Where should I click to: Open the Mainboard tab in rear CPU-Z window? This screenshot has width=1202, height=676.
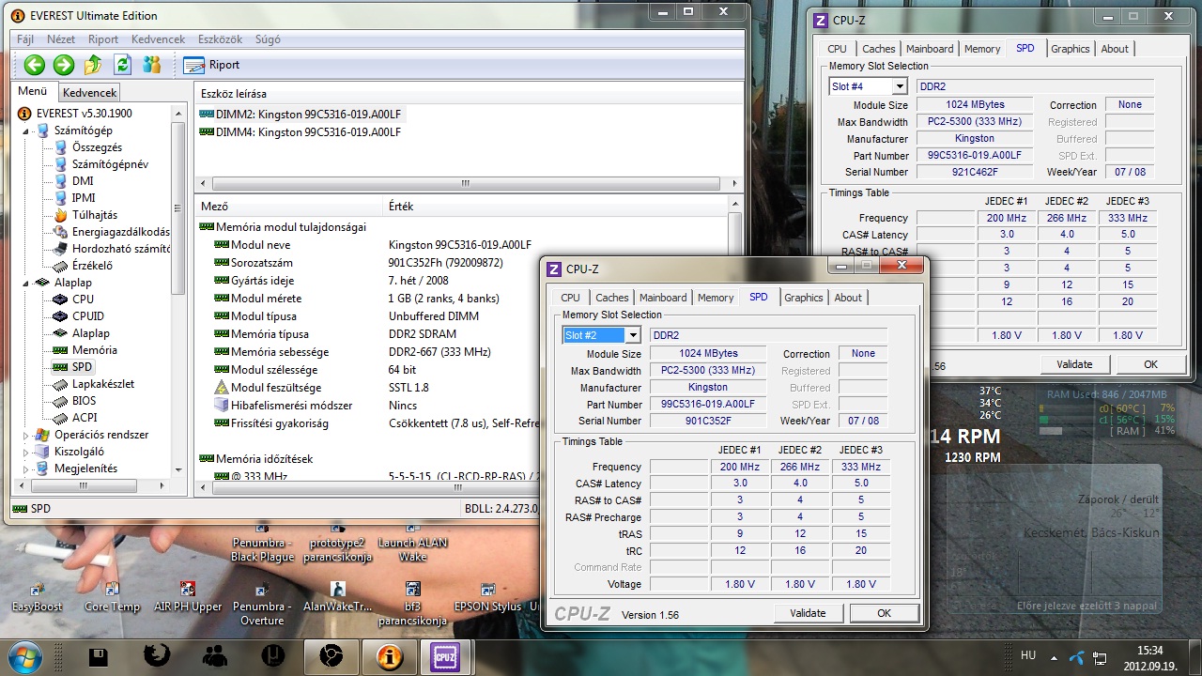tap(930, 49)
